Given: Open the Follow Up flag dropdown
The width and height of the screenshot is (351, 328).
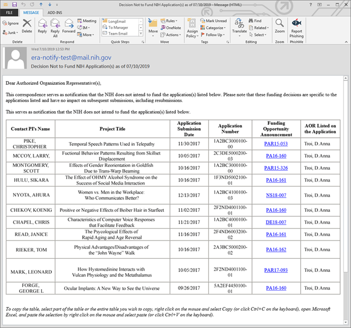Looking at the screenshot, I should pyautogui.click(x=213, y=35).
